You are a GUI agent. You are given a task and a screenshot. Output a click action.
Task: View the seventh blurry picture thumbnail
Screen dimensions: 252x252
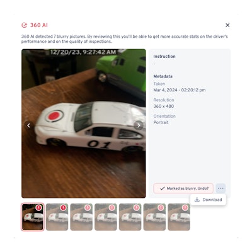pos(179,217)
